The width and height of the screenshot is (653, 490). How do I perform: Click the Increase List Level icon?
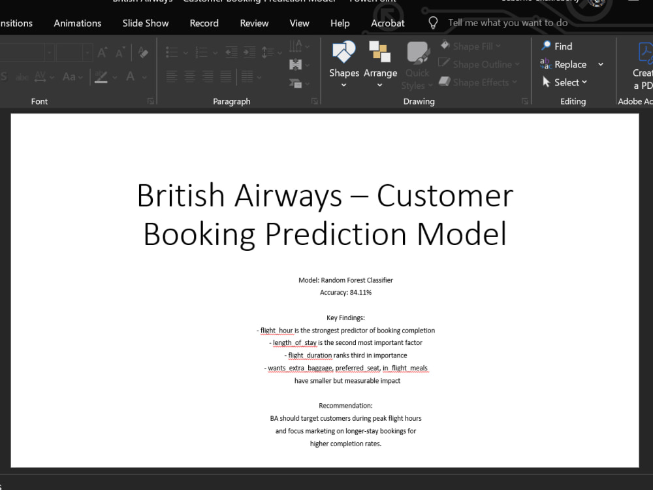(249, 52)
